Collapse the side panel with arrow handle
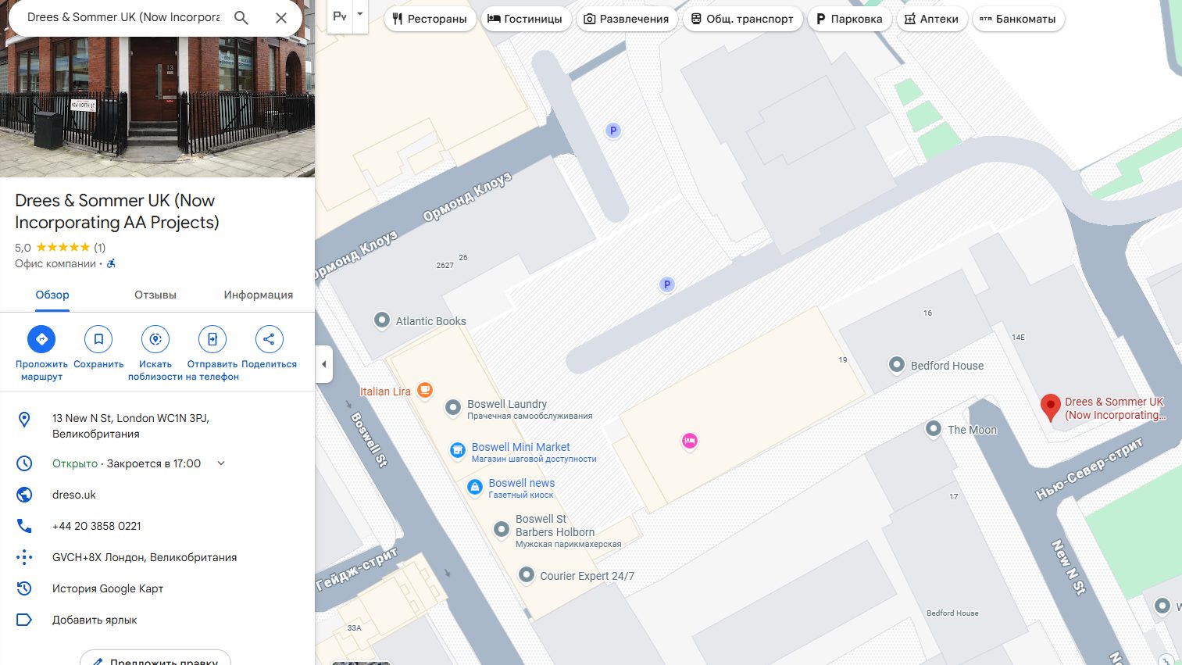This screenshot has height=665, width=1182. pos(324,364)
